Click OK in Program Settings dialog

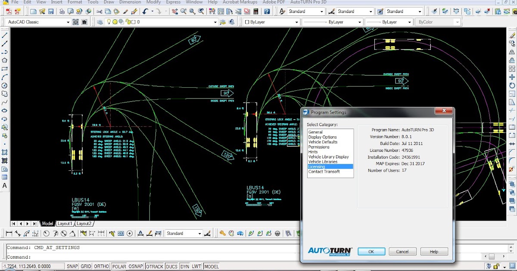click(371, 252)
